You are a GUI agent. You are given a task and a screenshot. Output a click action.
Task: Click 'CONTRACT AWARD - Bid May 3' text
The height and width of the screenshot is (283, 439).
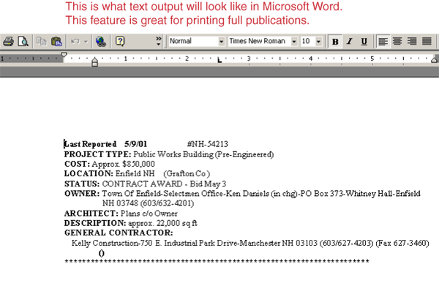tap(164, 184)
